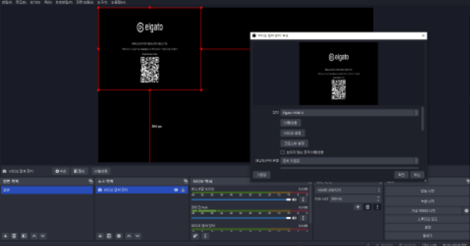This screenshot has height=246, width=470.
Task: Click Cancel button in properties dialog
Action: click(417, 175)
